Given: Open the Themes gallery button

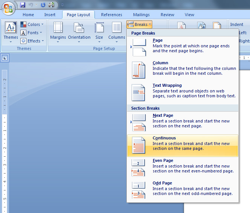Looking at the screenshot, I should 11,31.
